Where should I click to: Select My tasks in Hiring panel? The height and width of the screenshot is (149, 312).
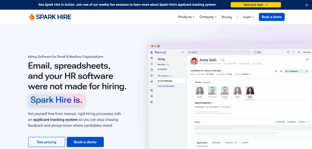(163, 64)
